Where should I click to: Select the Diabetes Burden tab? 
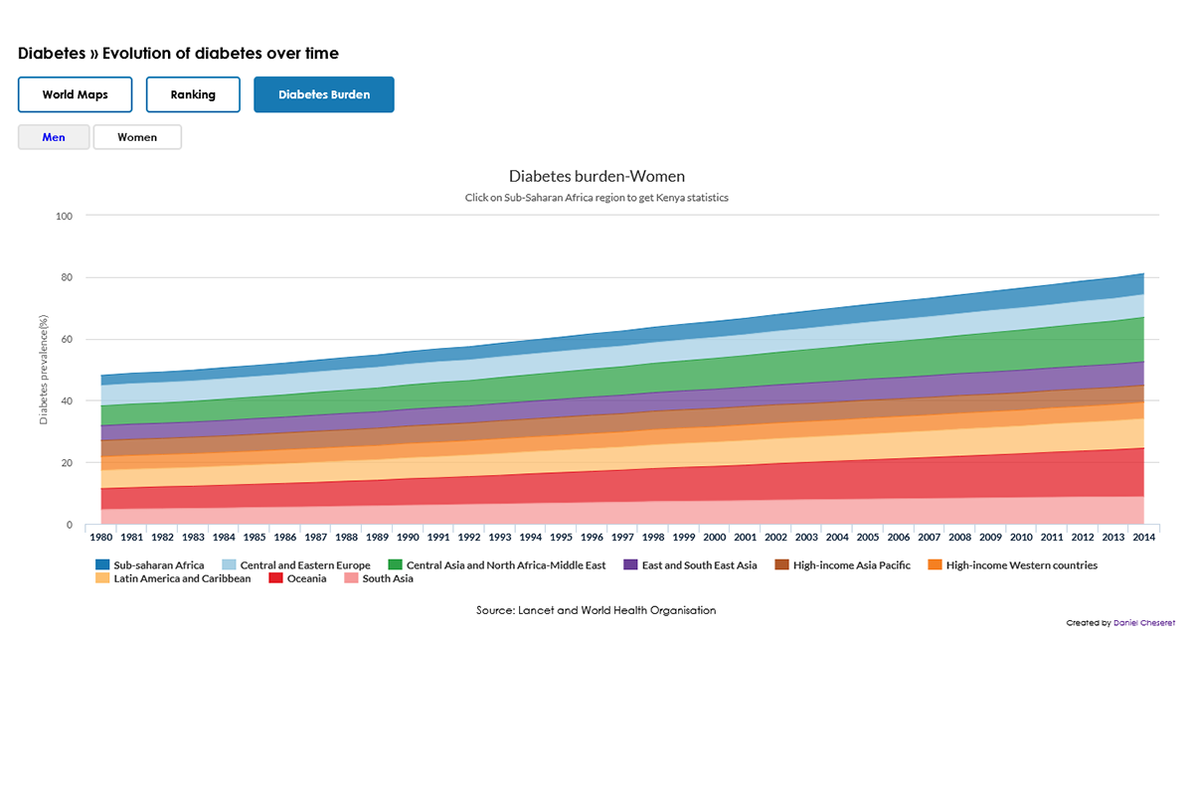323,93
